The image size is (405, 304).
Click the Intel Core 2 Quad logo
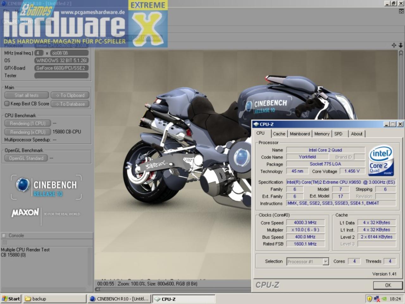(382, 161)
